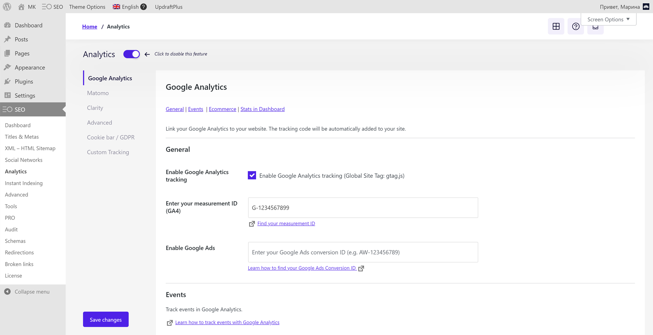Click the Appearance brush icon

(7, 67)
